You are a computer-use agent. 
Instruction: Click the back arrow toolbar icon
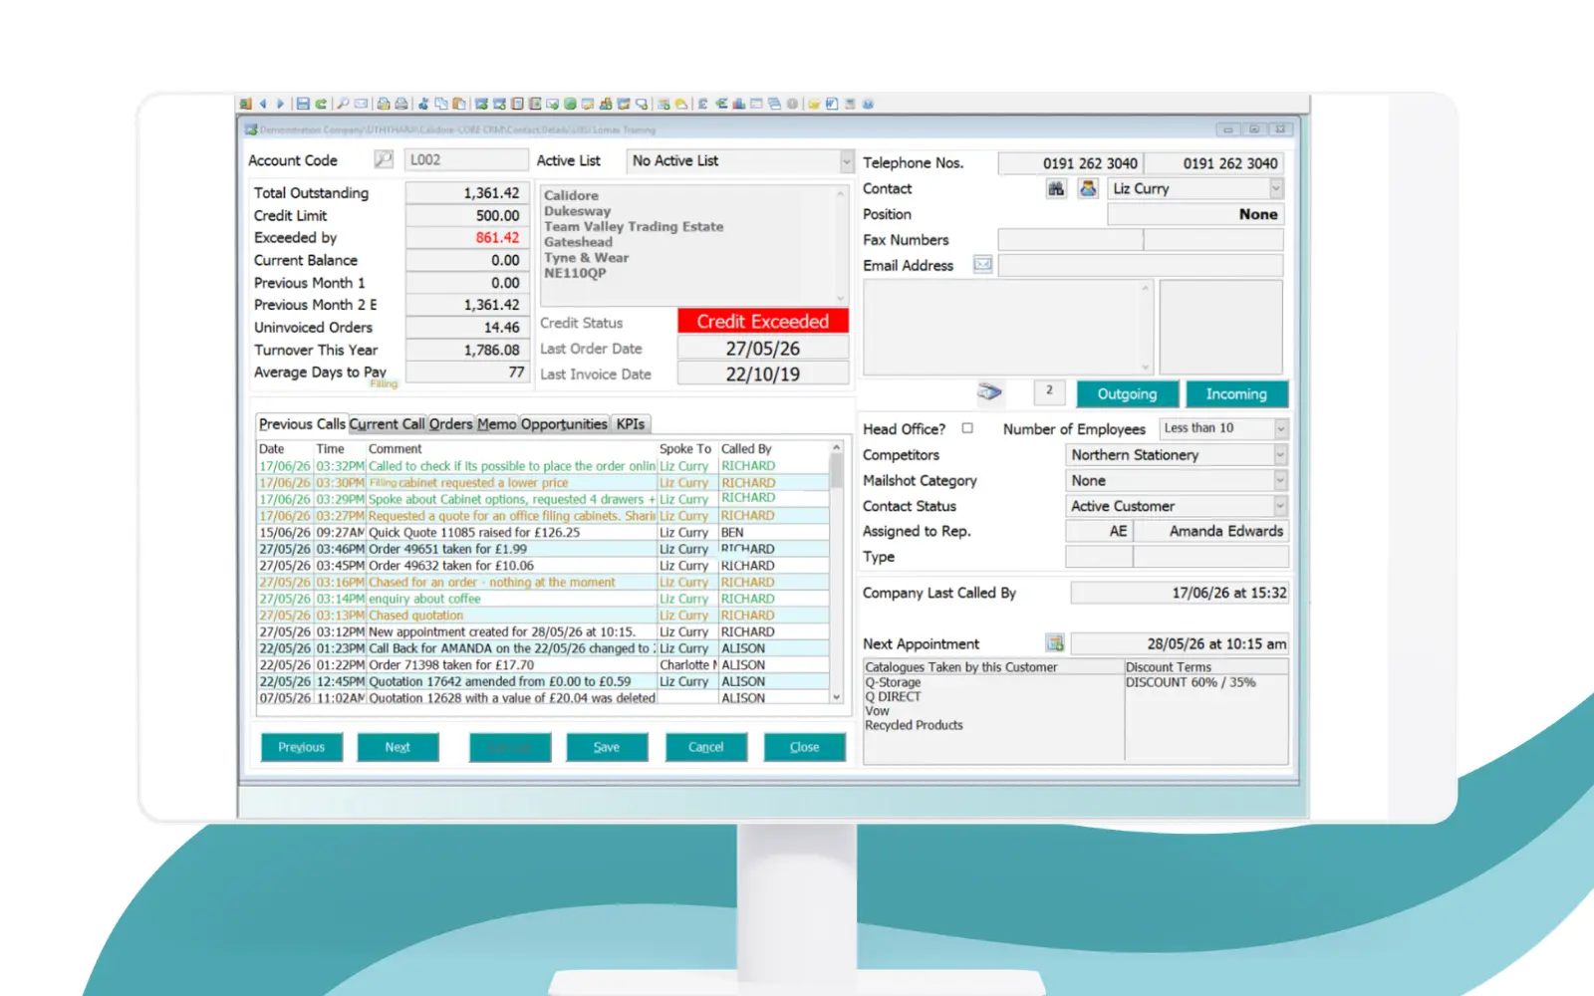pos(263,104)
